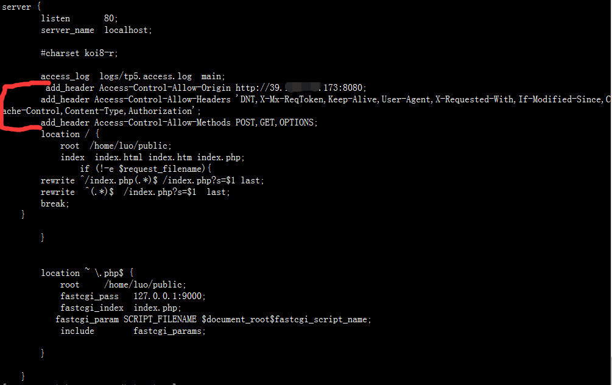
Task: Place cursor on port number 80
Action: 110,18
